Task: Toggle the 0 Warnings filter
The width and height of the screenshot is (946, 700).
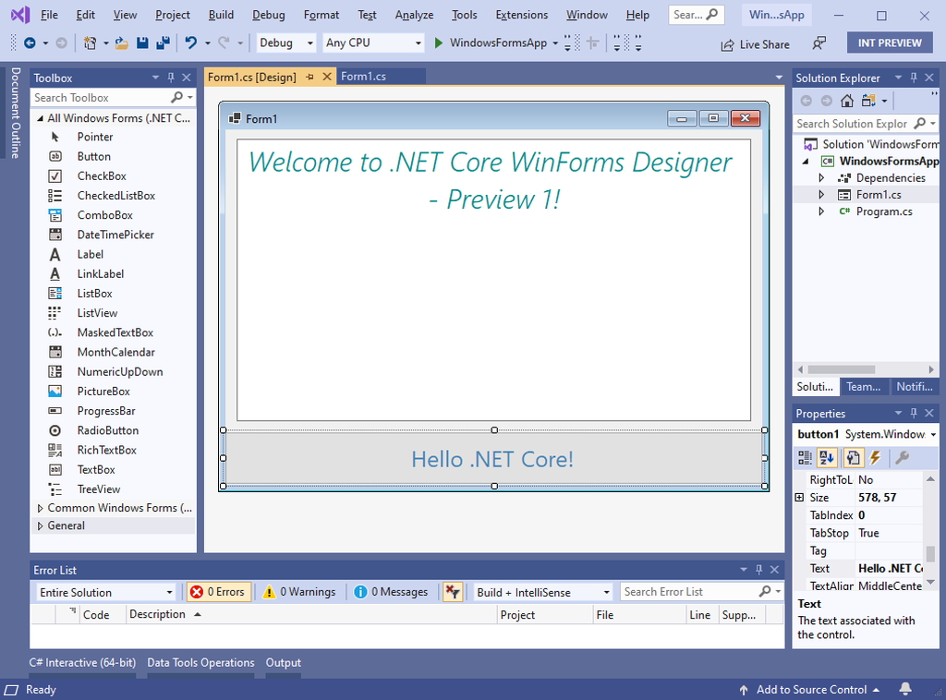Action: 298,591
